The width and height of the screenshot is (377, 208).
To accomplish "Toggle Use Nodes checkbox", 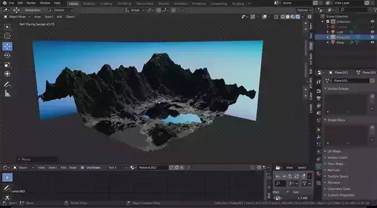I will click(83, 167).
